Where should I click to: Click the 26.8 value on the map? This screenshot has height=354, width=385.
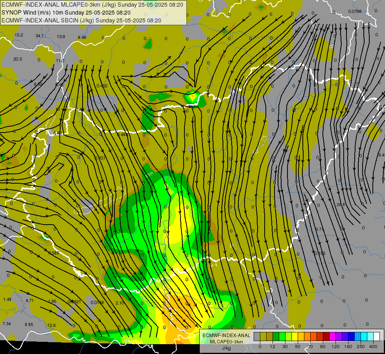pyautogui.click(x=341, y=205)
